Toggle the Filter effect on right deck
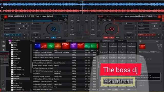 click(x=160, y=26)
